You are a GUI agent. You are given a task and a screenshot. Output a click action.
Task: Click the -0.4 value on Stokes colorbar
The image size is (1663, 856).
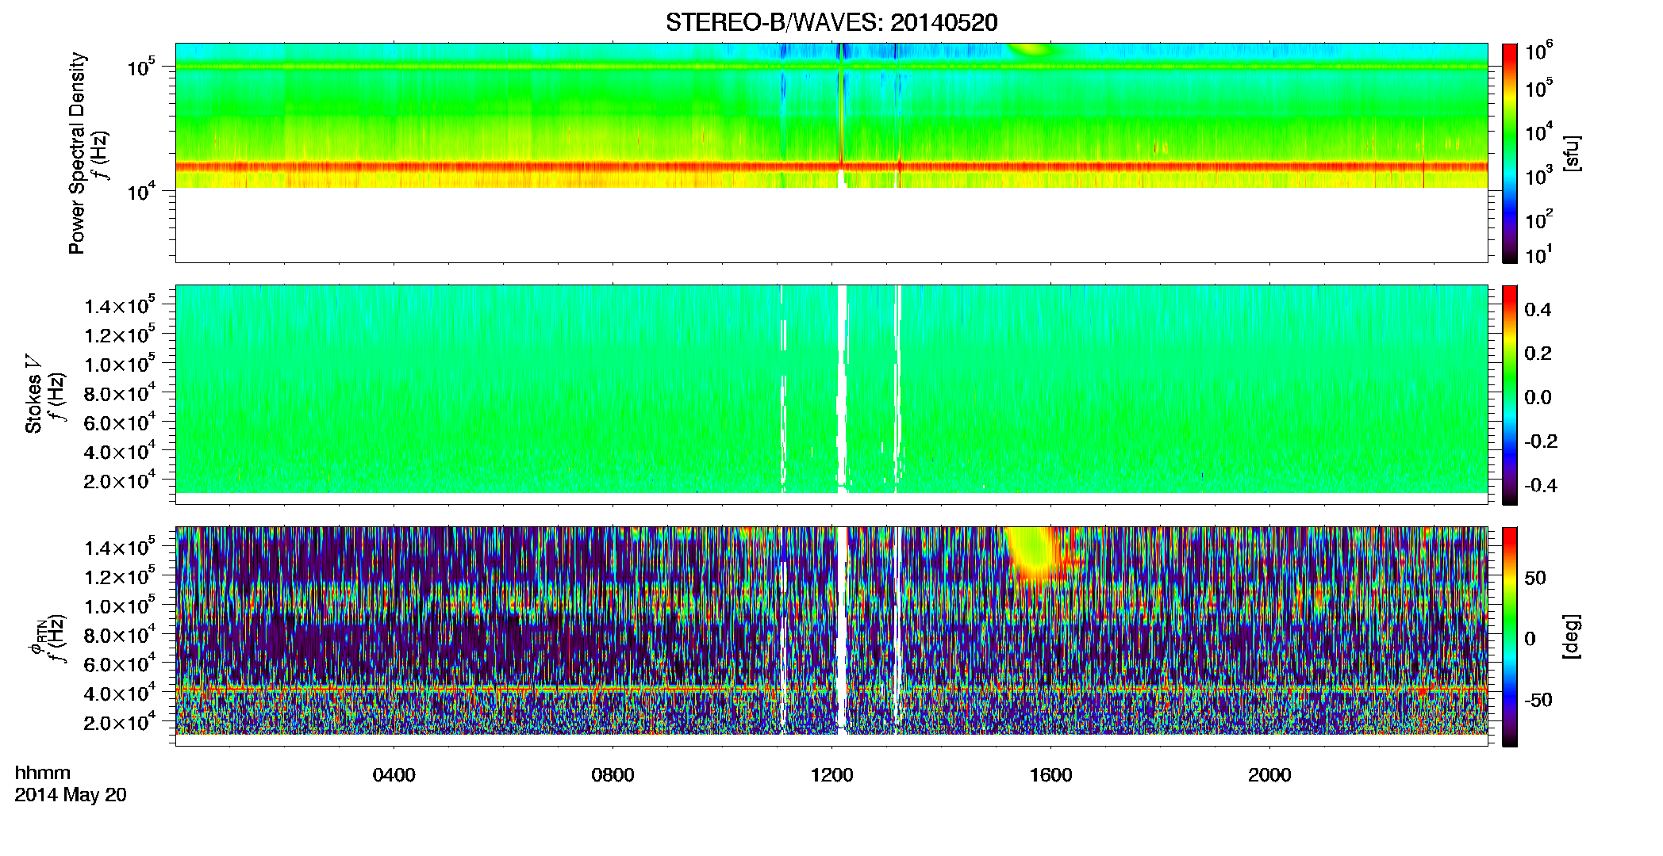(x=1541, y=485)
